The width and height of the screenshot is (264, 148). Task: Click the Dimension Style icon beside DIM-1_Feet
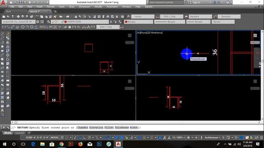coord(158,16)
